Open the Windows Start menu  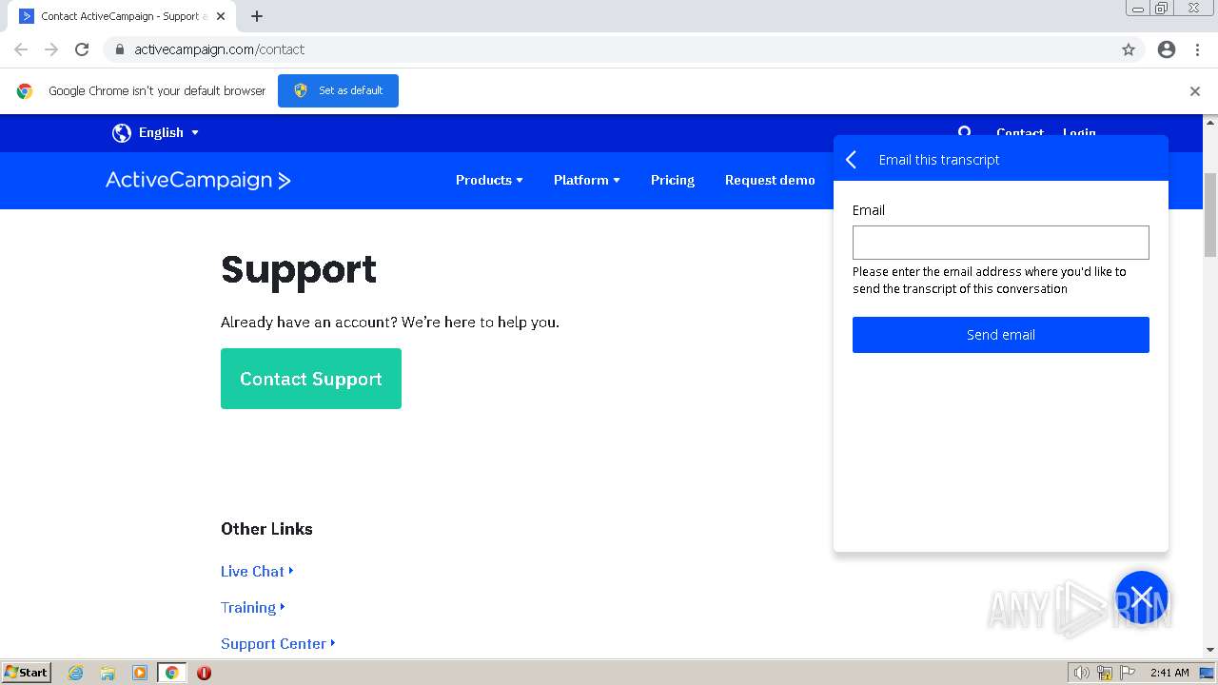pyautogui.click(x=26, y=673)
